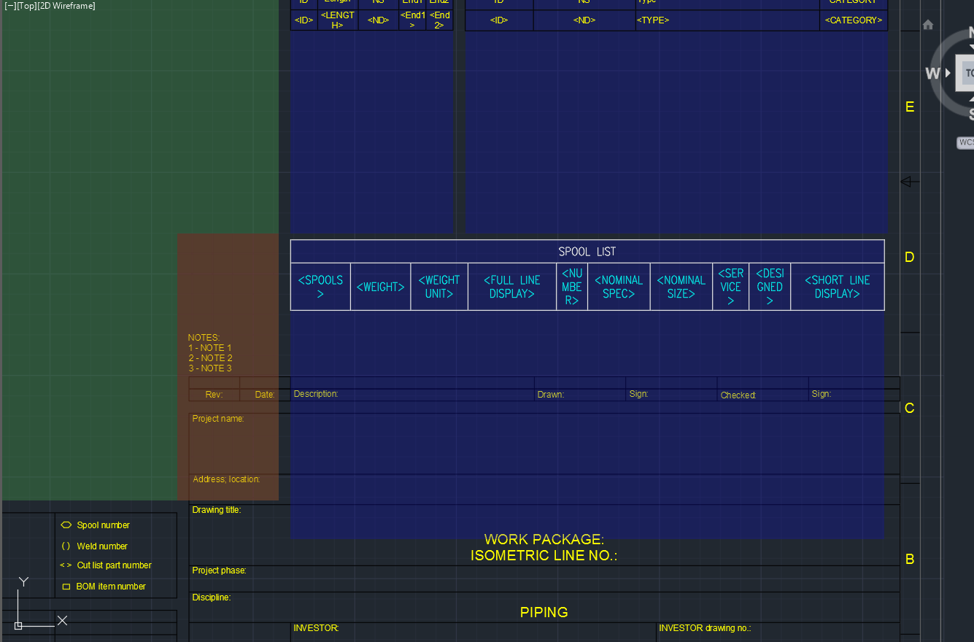Open the [-] viewport controls menu
Screen dimensions: 974x642
pyautogui.click(x=10, y=6)
